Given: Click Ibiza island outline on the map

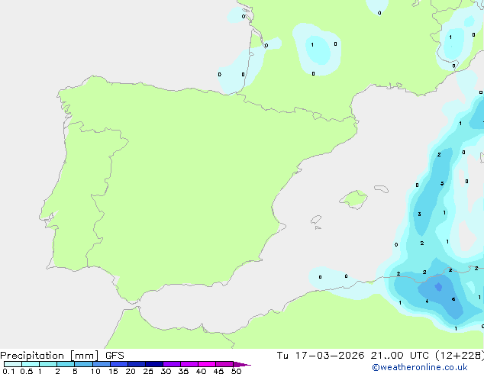Looking at the screenshot, I should click(x=316, y=220).
